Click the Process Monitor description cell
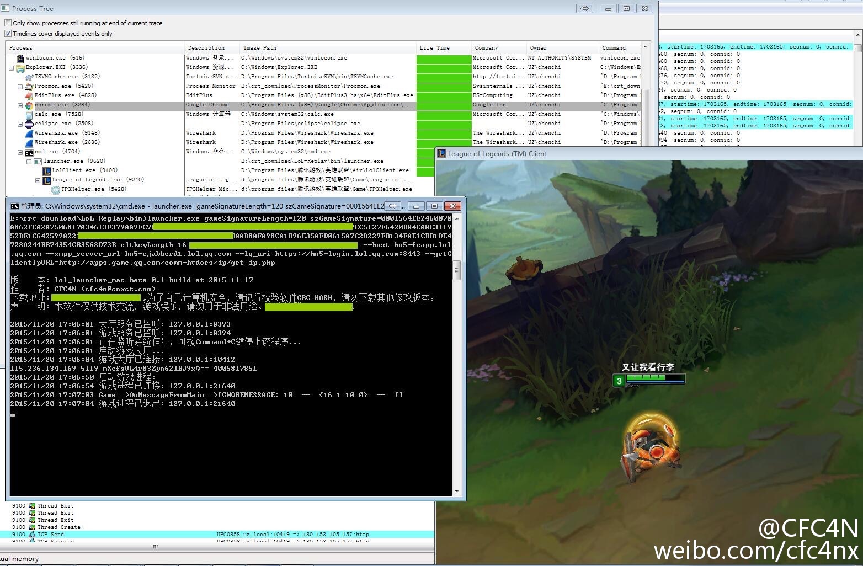 click(x=211, y=86)
